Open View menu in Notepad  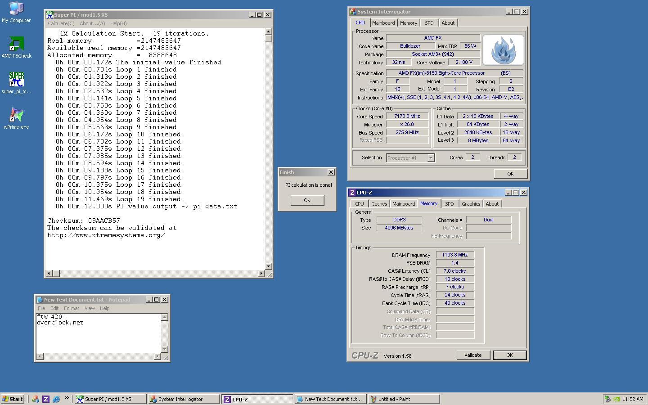pos(90,308)
